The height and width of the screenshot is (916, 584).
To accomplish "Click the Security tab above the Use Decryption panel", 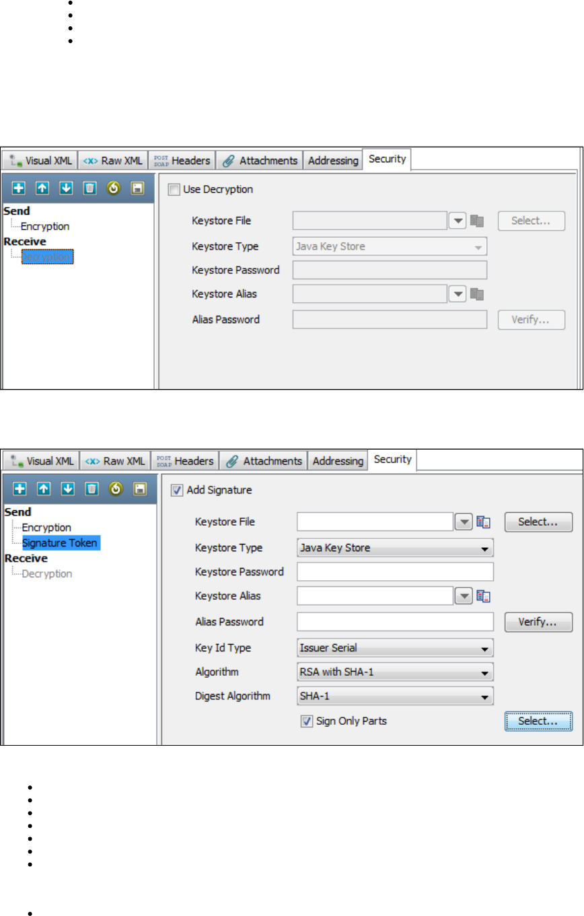I will tap(387, 159).
